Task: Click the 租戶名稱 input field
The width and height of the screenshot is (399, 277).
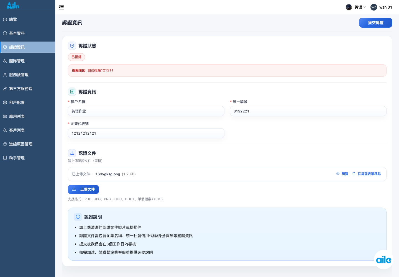Action: coord(146,111)
